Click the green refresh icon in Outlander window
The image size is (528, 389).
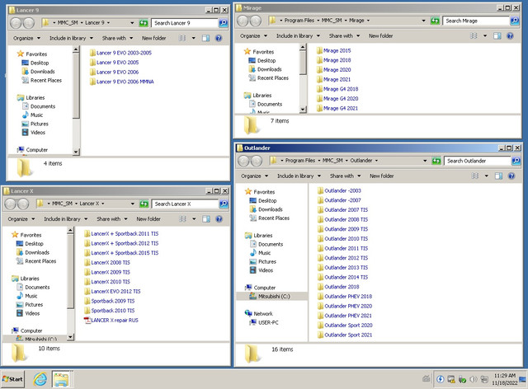[x=436, y=161]
